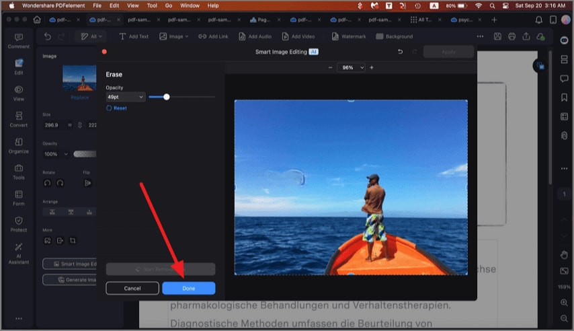Screen dimensions: 574x331
Task: Click the Generate Image button
Action: tap(70, 280)
